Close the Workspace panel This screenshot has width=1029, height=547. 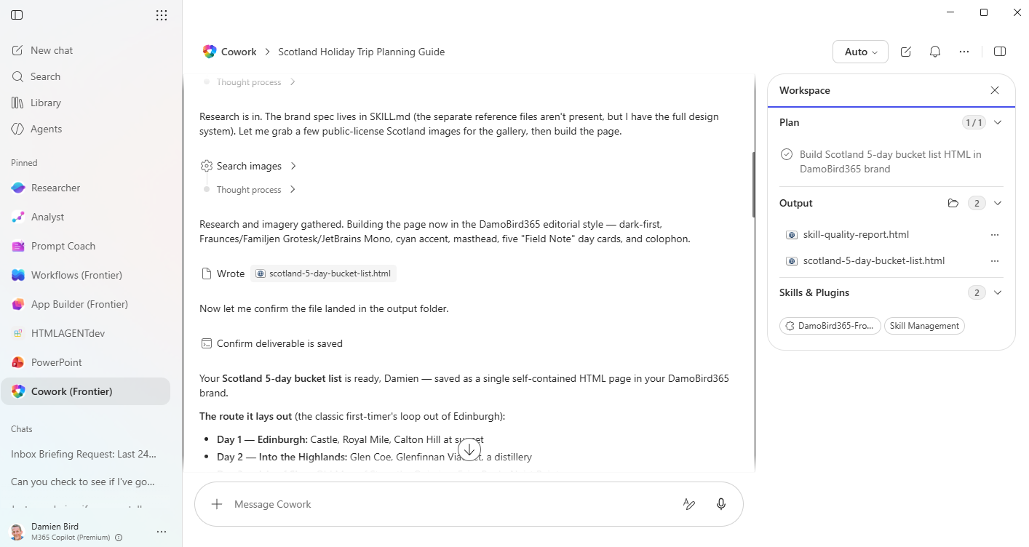coord(995,90)
